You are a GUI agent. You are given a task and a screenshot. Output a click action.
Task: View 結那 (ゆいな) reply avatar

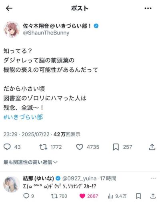click(12, 184)
